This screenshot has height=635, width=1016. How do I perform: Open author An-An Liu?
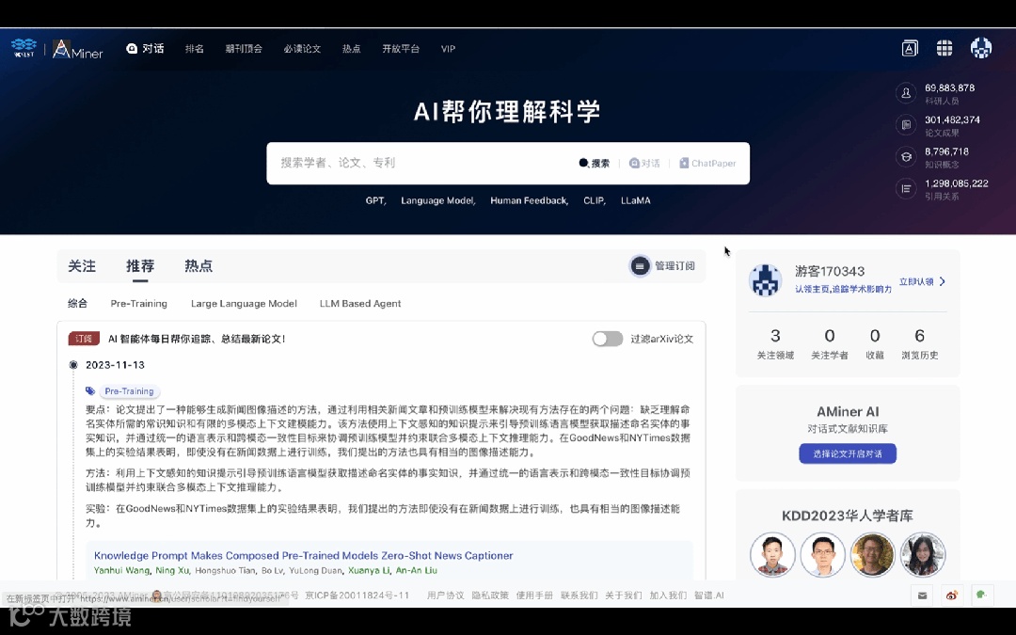(x=417, y=570)
